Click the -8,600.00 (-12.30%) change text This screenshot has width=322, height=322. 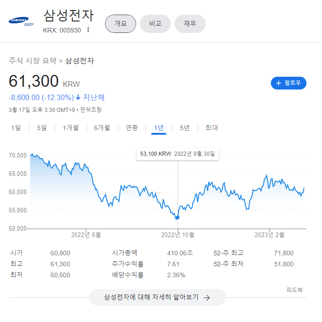point(41,97)
